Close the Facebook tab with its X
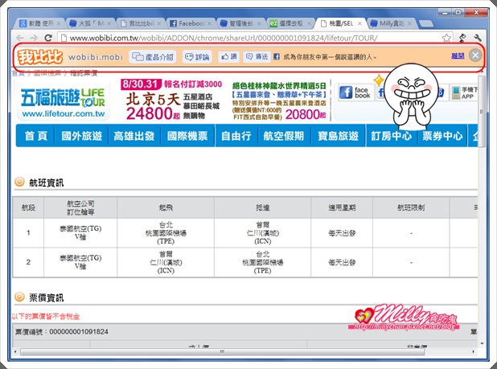 point(210,23)
